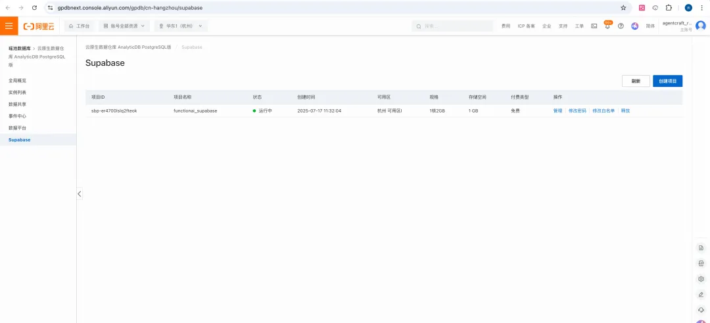Go back with browser back arrow
Screen dimensions: 710x323
(8, 8)
